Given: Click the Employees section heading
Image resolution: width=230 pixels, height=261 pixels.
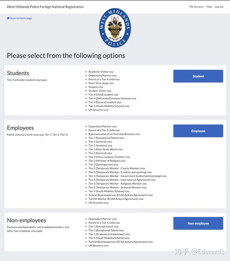Looking at the screenshot, I should [x=20, y=128].
